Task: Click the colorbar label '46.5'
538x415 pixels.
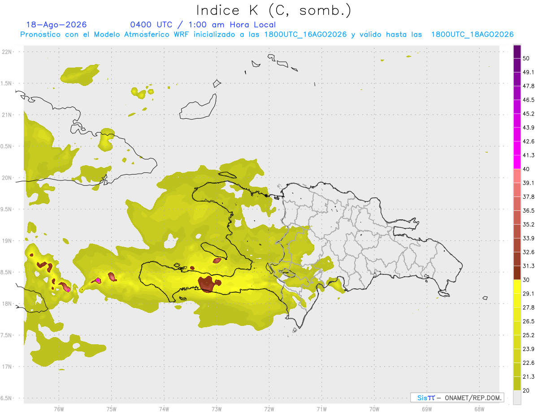Action: click(x=529, y=100)
